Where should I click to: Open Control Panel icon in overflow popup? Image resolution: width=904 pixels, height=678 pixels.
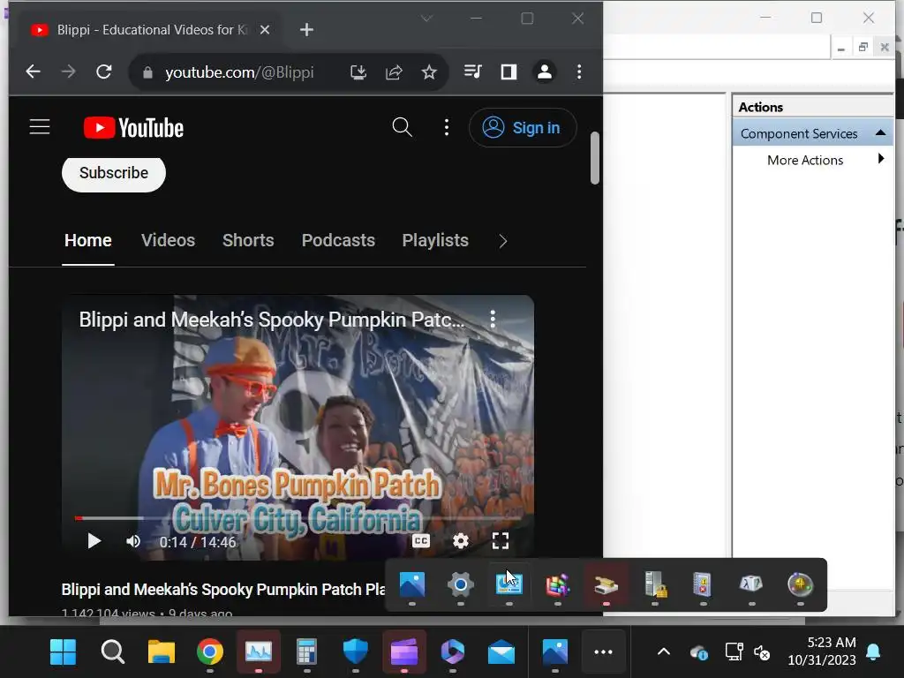pos(509,584)
